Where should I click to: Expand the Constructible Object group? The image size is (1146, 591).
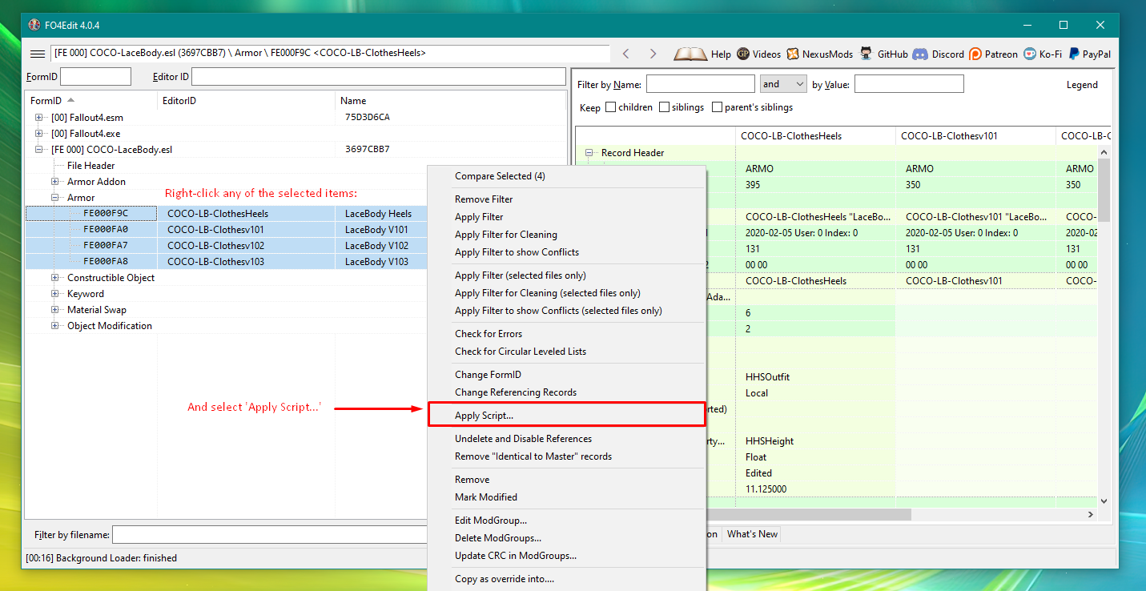click(54, 278)
